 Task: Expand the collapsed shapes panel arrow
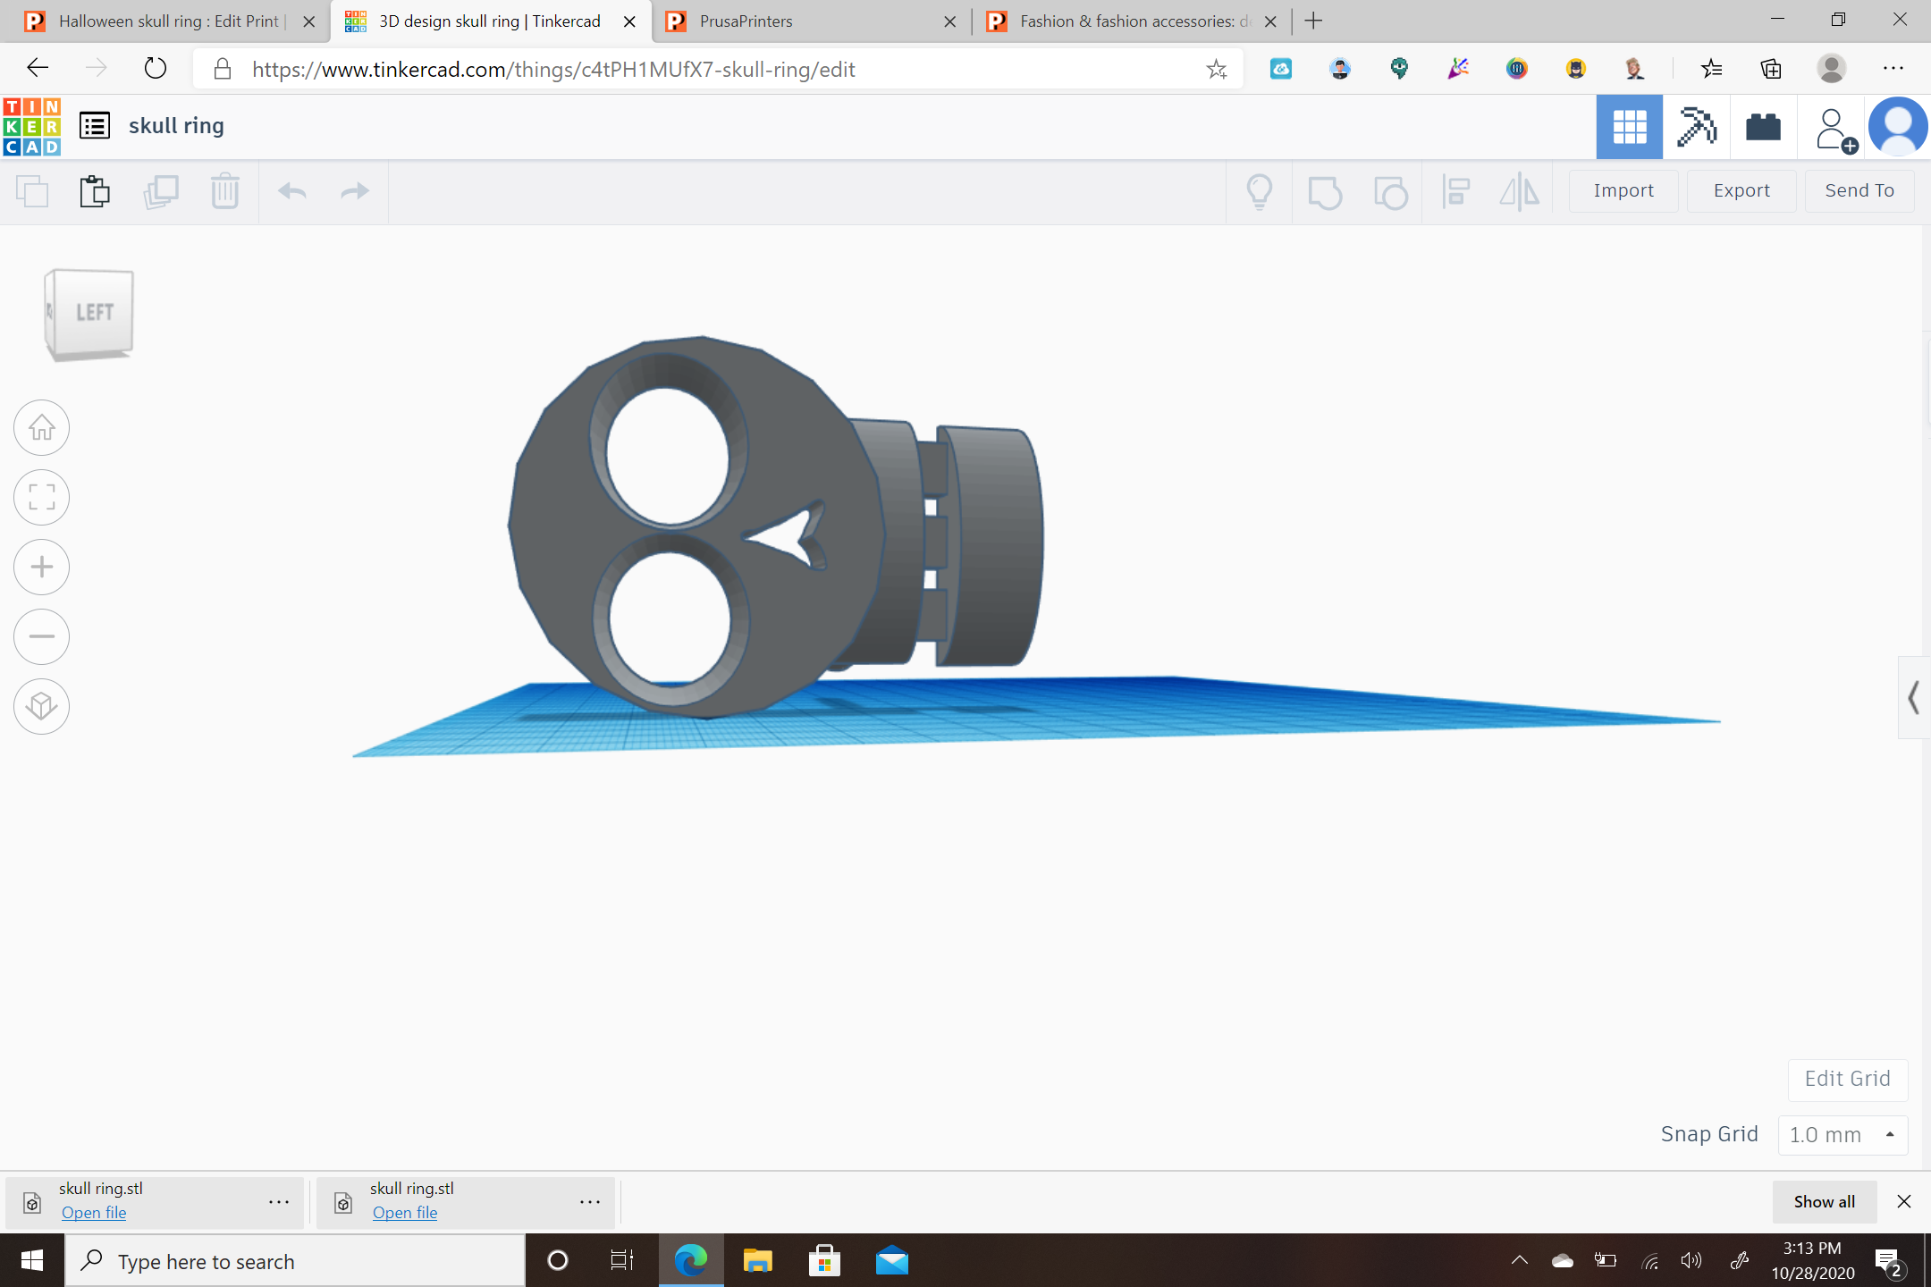[1913, 697]
